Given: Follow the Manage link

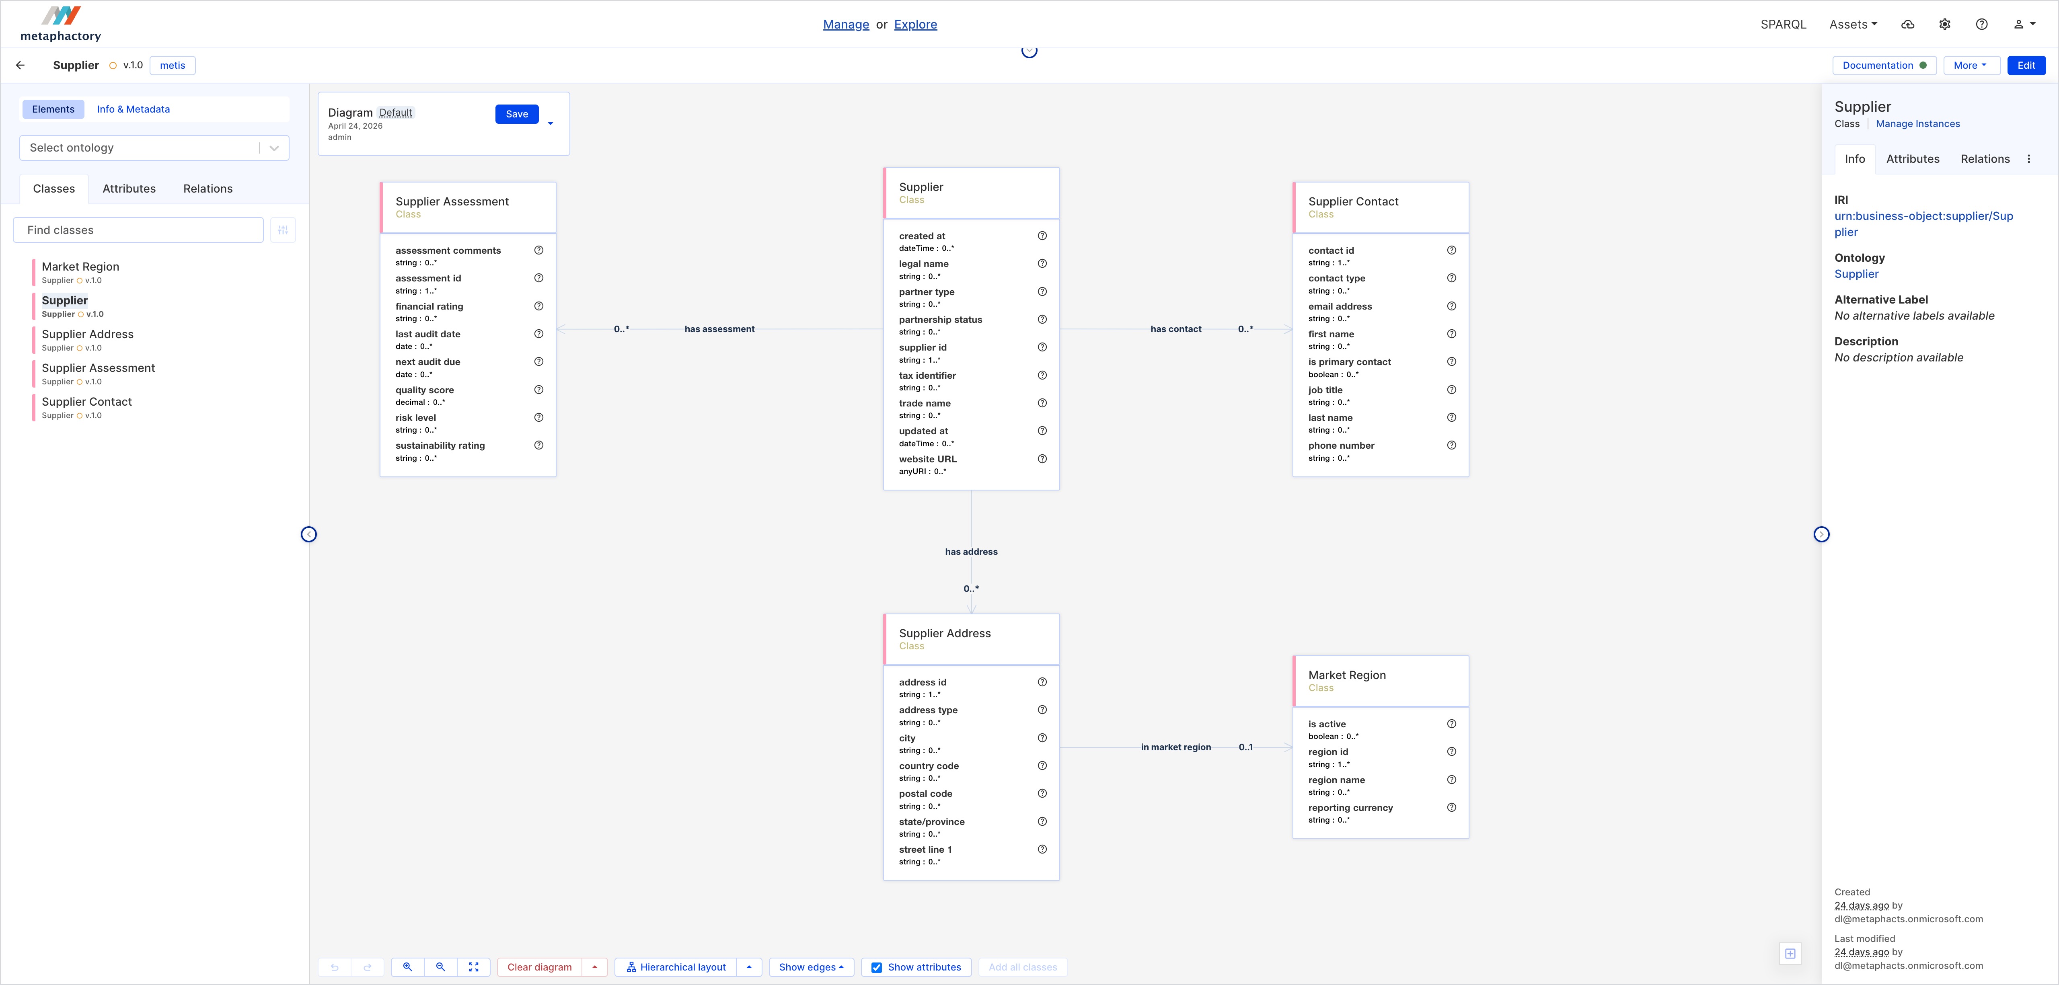Looking at the screenshot, I should 846,25.
